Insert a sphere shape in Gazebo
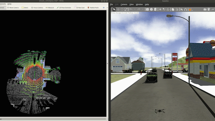215x121 pixels. pos(152,9)
